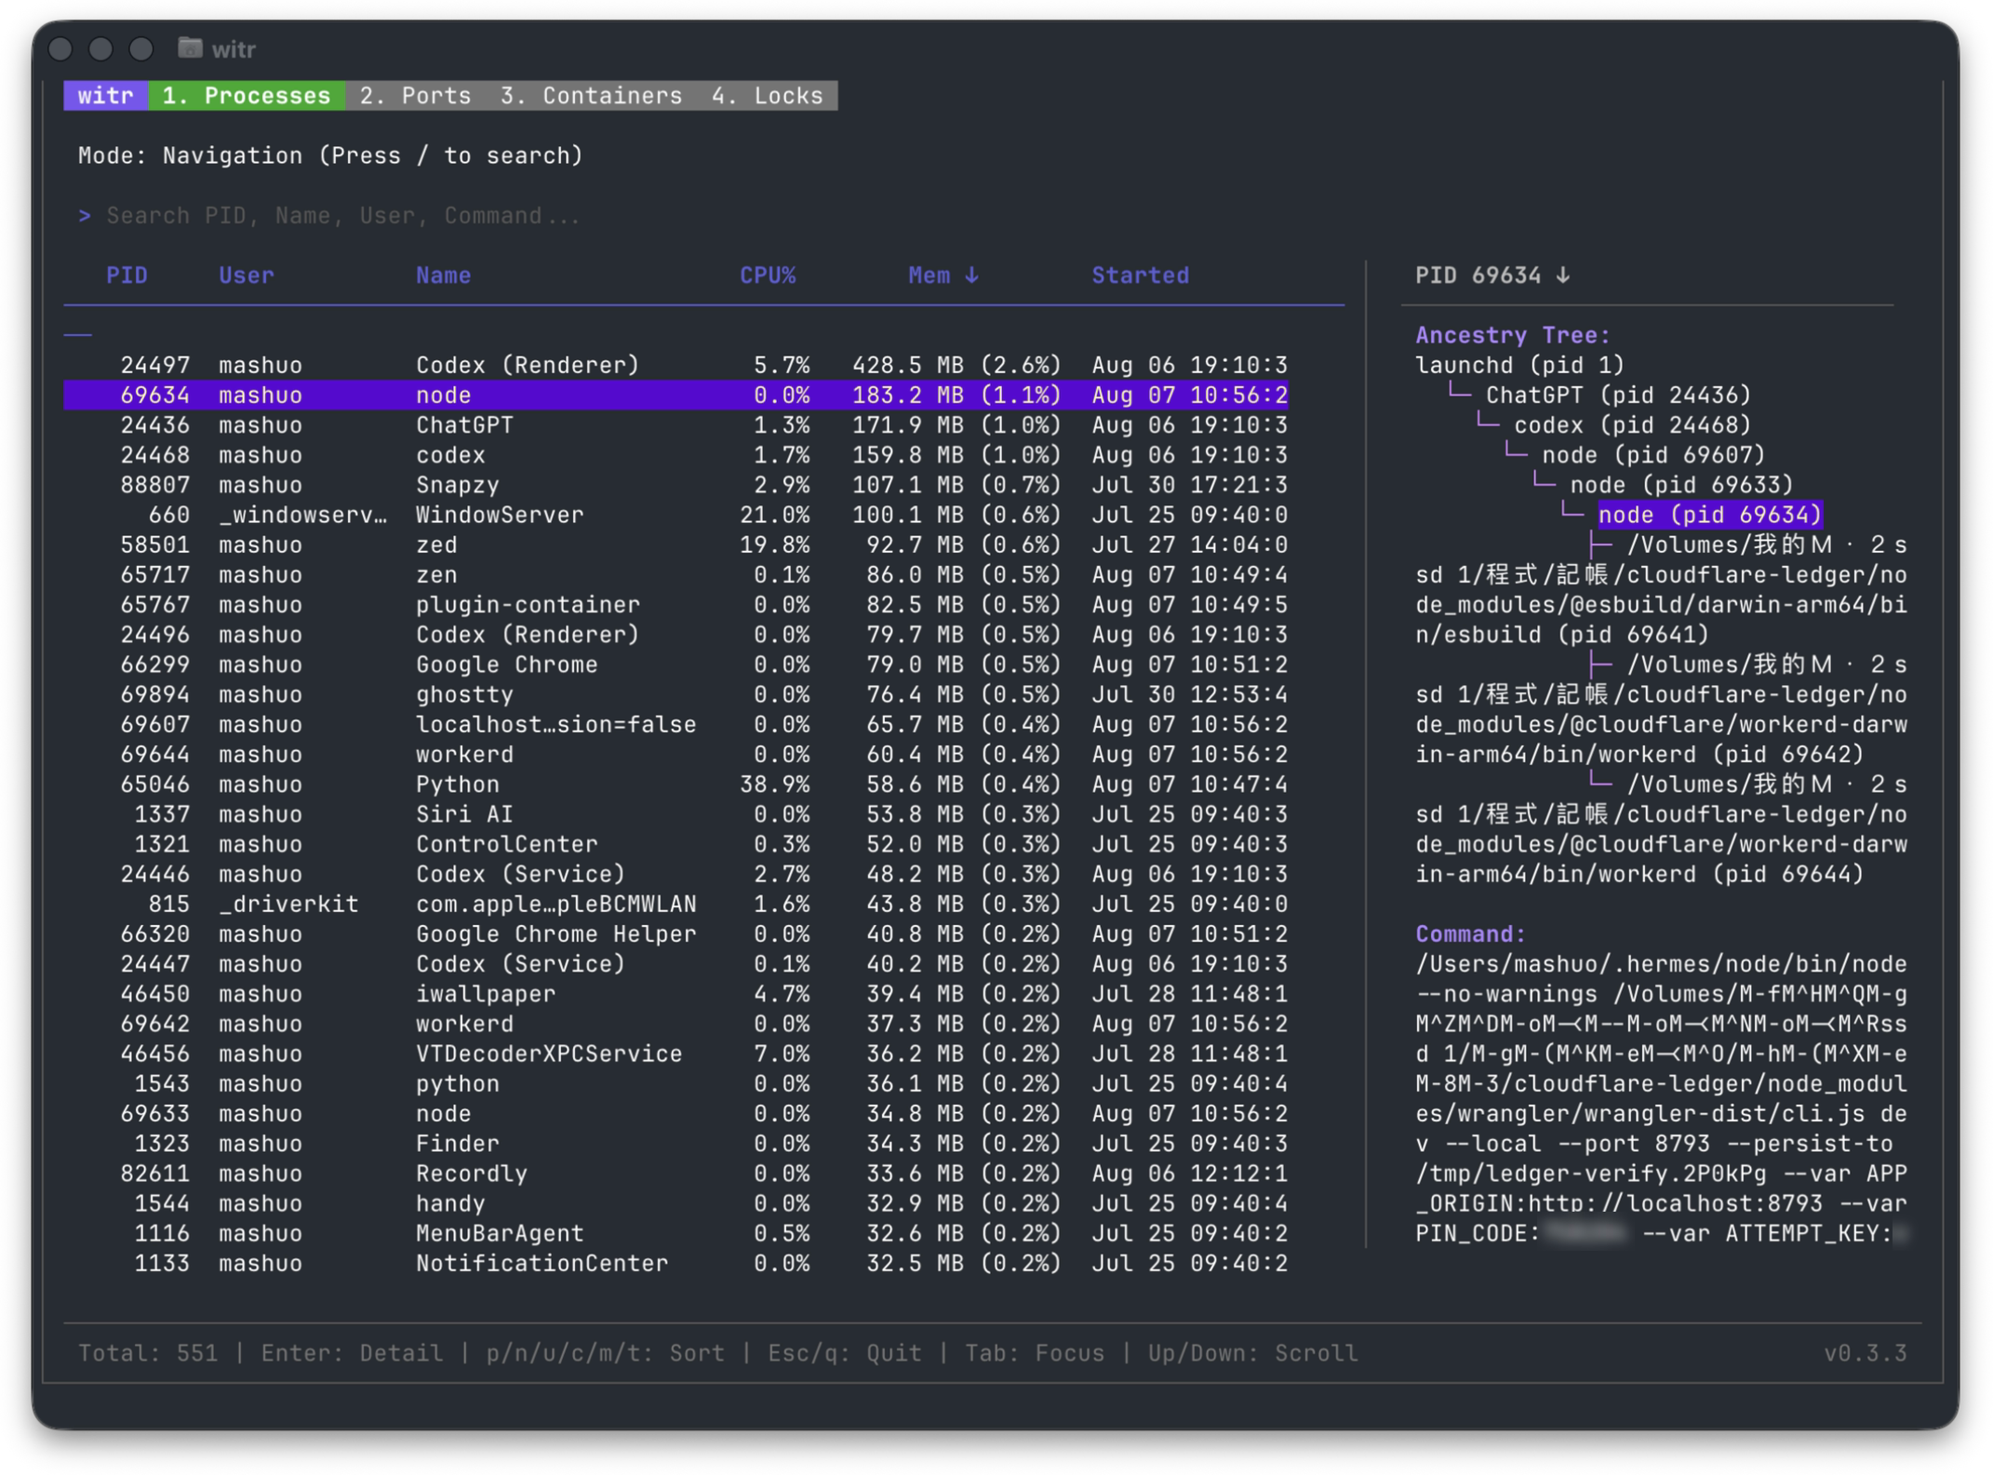Sort by the User column header
The width and height of the screenshot is (1993, 1475).
click(x=247, y=275)
